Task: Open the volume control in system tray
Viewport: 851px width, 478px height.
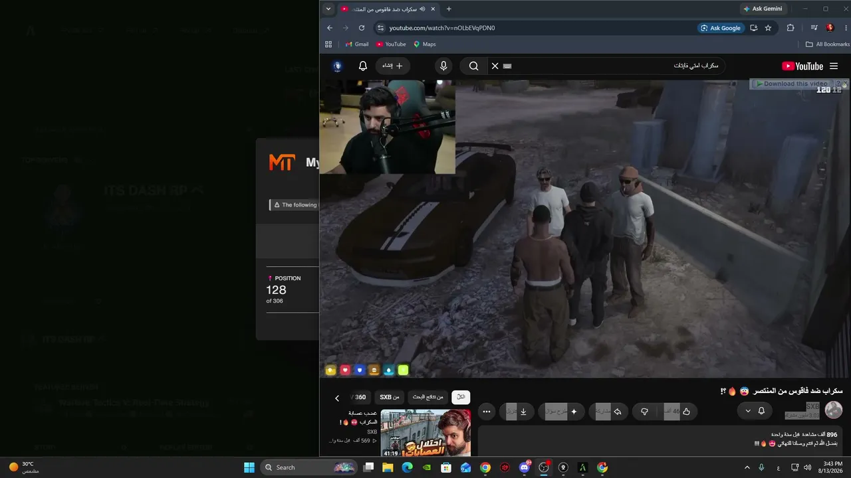Action: pos(807,467)
